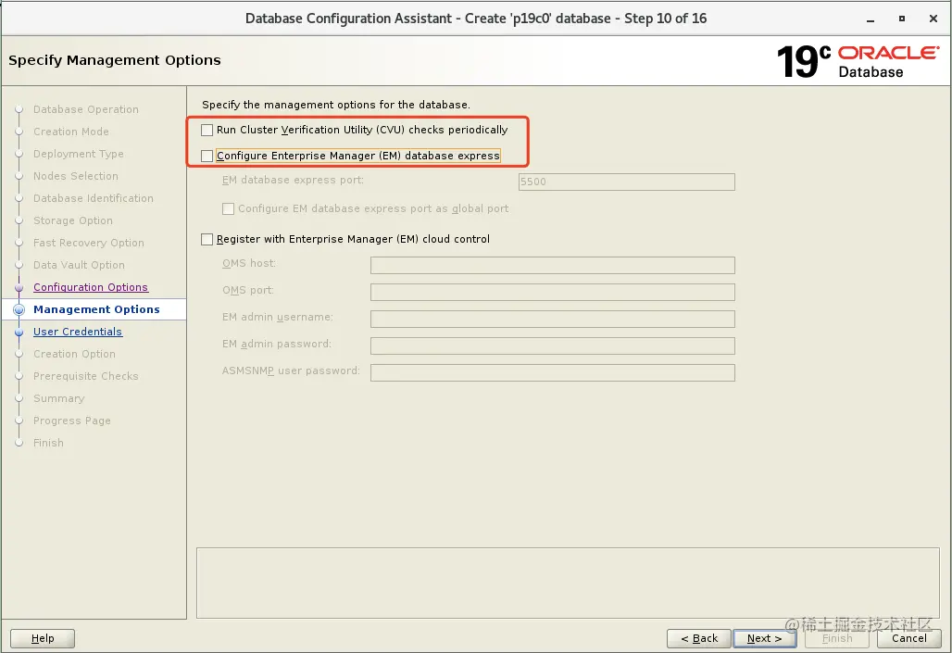Select Management Options in step list
The image size is (952, 653).
pos(96,309)
